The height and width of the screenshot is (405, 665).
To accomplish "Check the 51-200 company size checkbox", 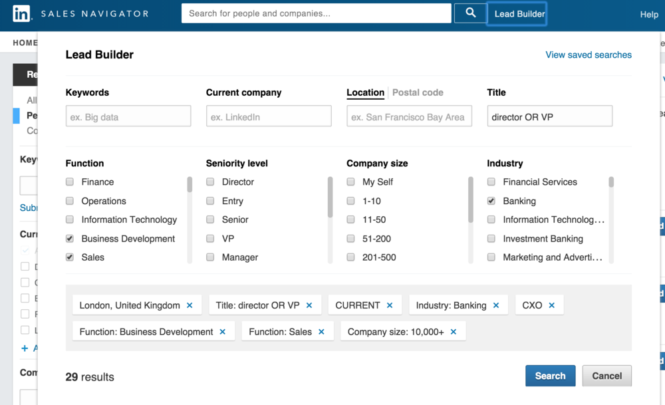I will pos(350,238).
